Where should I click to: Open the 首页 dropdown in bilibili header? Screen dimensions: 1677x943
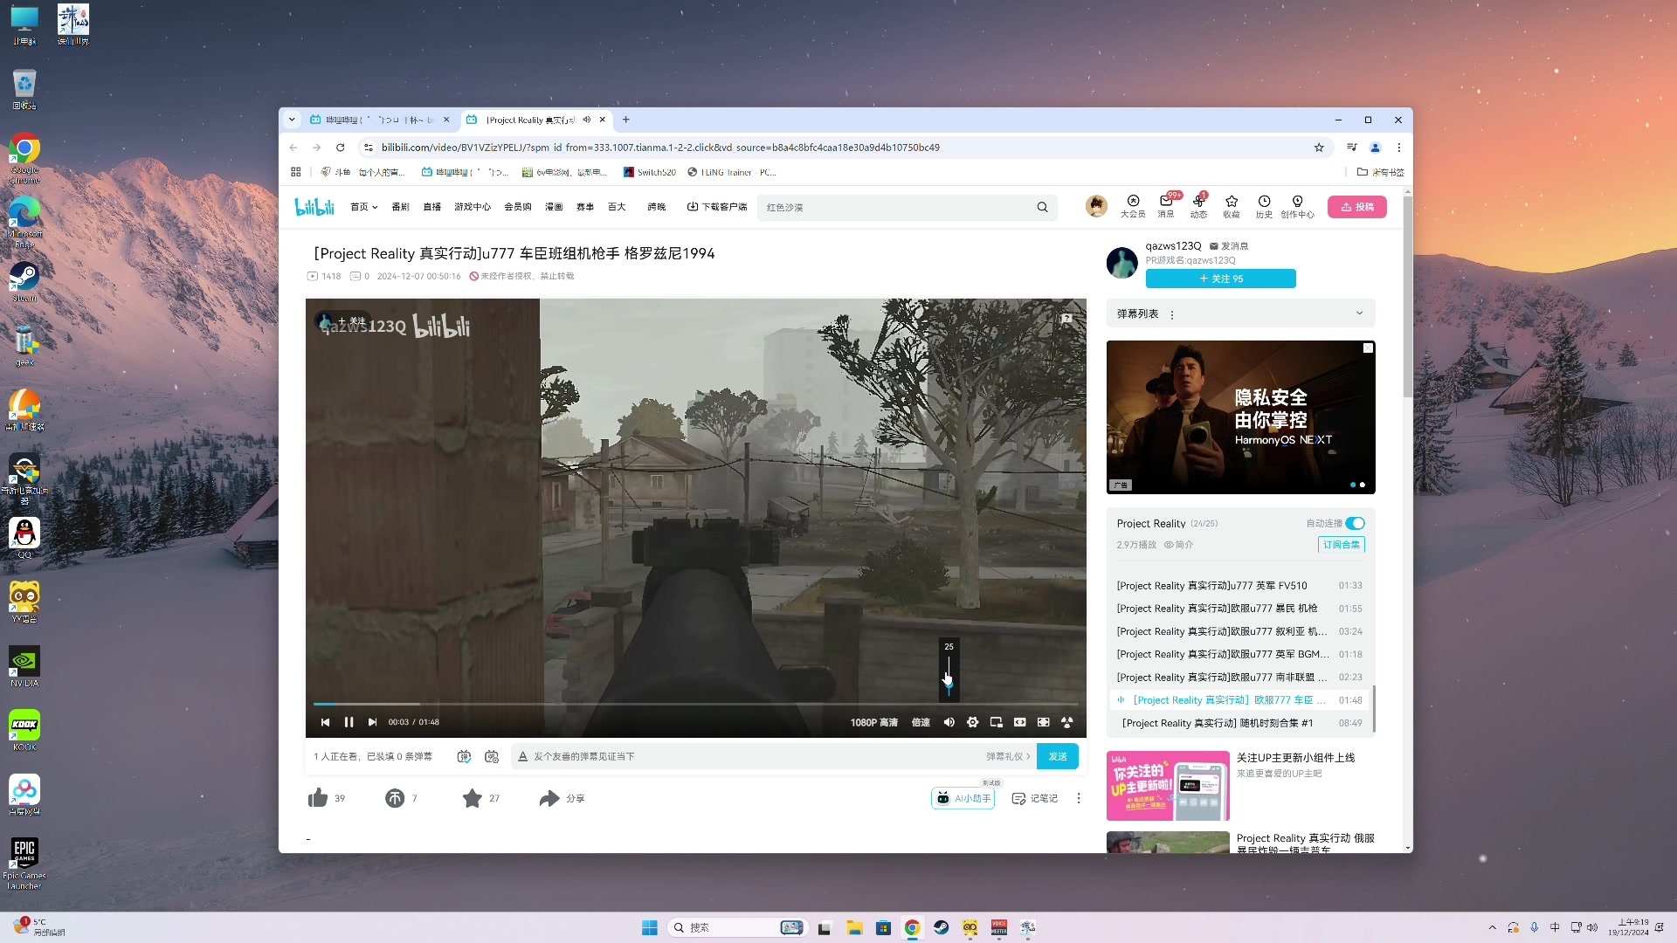point(363,207)
